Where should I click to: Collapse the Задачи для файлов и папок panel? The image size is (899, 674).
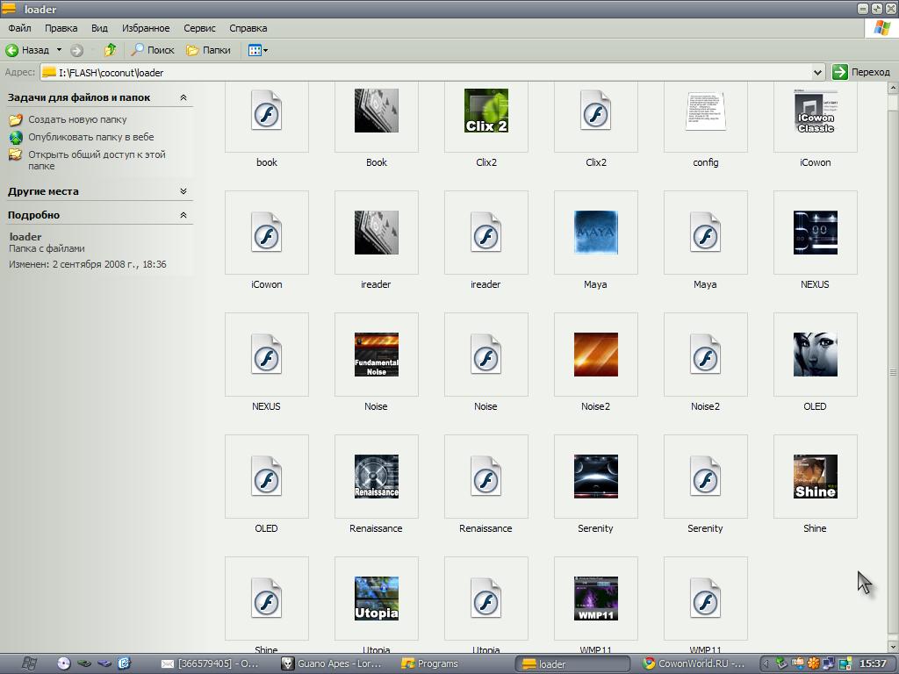click(183, 97)
